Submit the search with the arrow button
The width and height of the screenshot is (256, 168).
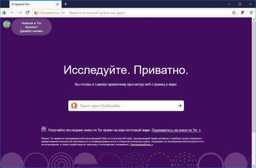click(180, 106)
